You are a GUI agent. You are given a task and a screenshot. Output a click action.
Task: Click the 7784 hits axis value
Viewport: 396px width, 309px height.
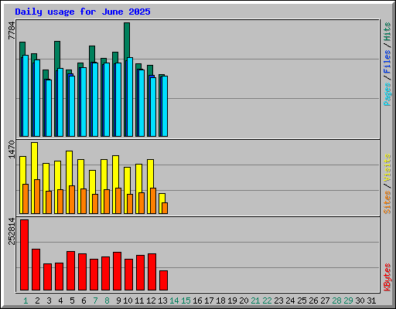(12, 31)
